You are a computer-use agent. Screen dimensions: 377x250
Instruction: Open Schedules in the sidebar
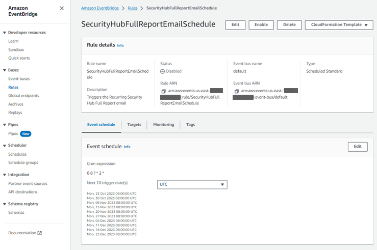tap(17, 154)
